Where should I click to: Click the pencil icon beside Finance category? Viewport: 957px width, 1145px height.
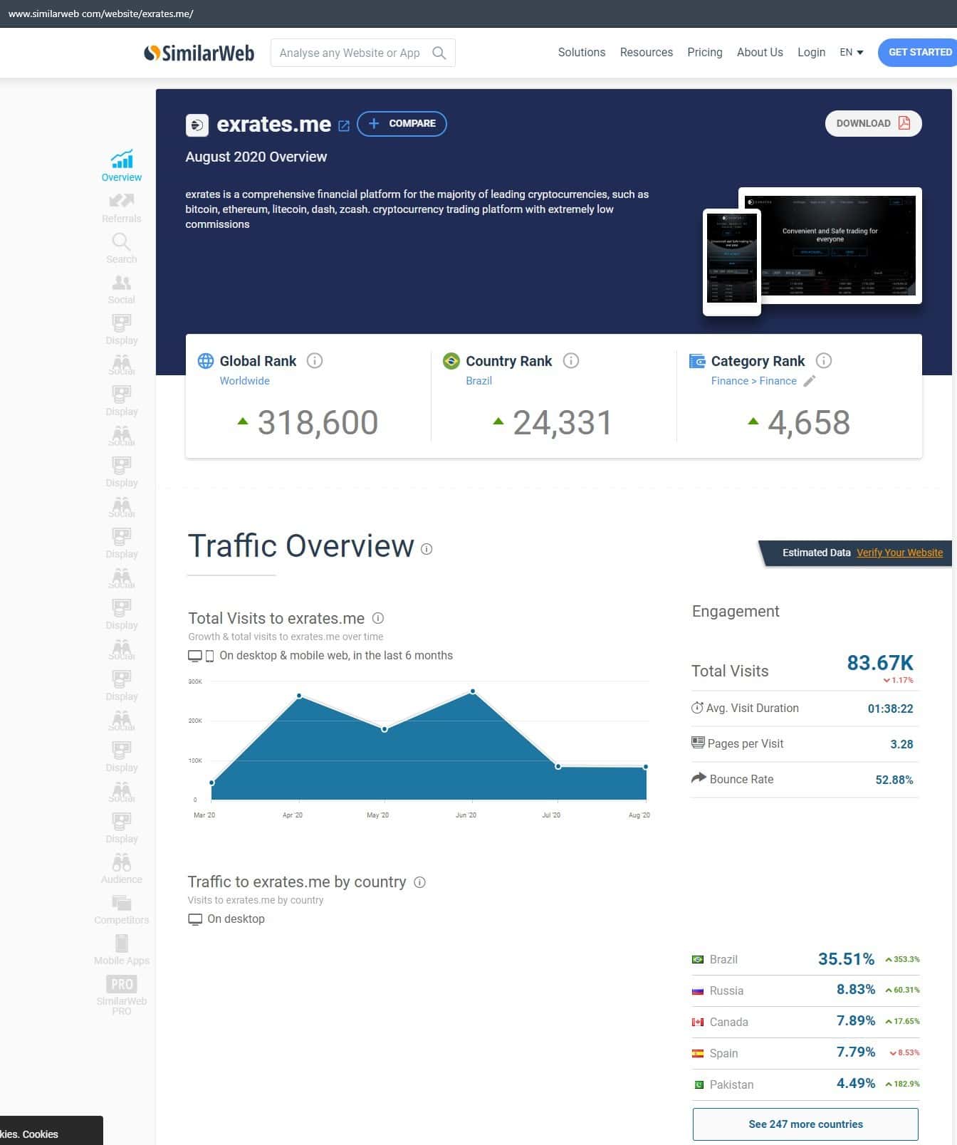click(x=810, y=381)
